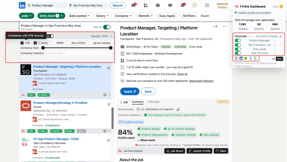The width and height of the screenshot is (287, 162).
Task: Click the PERM tag on Oracle card
Action: point(70,131)
